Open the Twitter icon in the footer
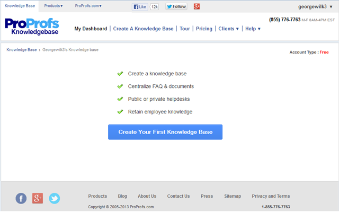This screenshot has height=212, width=339. (55, 198)
